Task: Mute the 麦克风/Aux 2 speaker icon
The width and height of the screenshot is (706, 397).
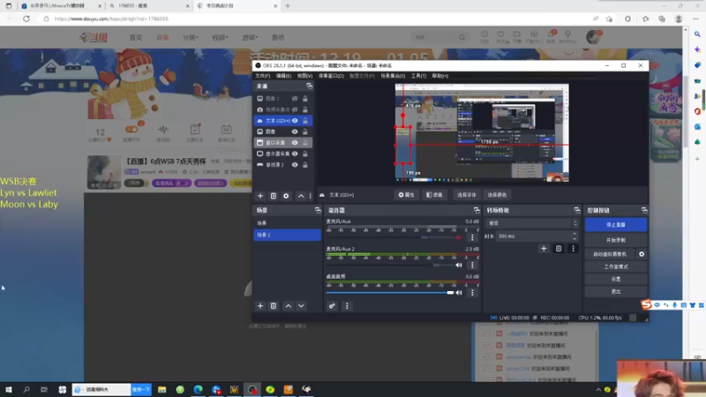Action: click(459, 266)
